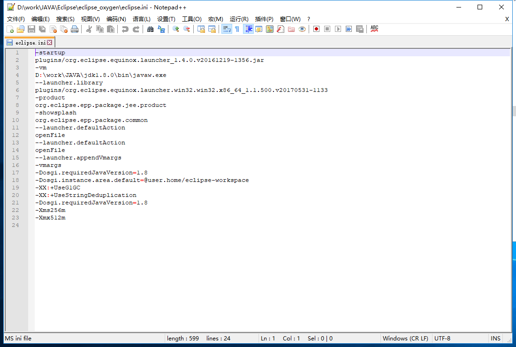Viewport: 516px width, 347px height.
Task: Click the Close All toolbar icon
Action: click(64, 29)
